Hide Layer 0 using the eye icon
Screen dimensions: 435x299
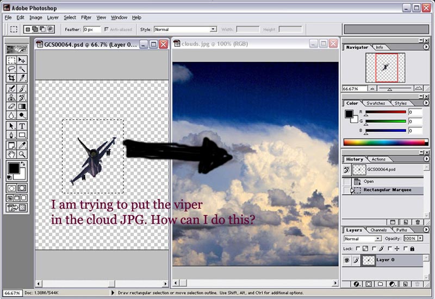coord(346,260)
